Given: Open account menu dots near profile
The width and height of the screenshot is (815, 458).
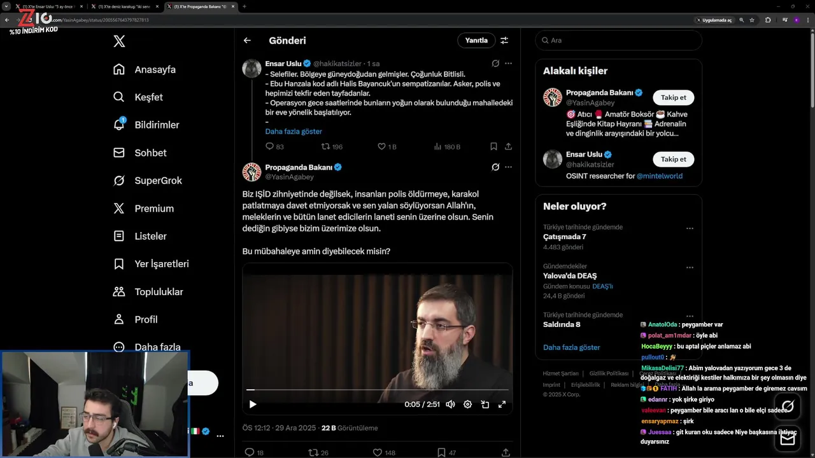Looking at the screenshot, I should click(220, 436).
